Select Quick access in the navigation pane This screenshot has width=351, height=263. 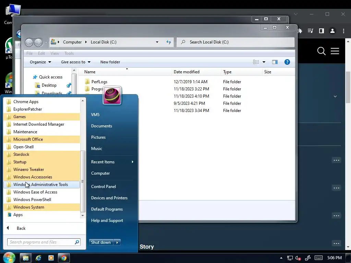[48, 77]
